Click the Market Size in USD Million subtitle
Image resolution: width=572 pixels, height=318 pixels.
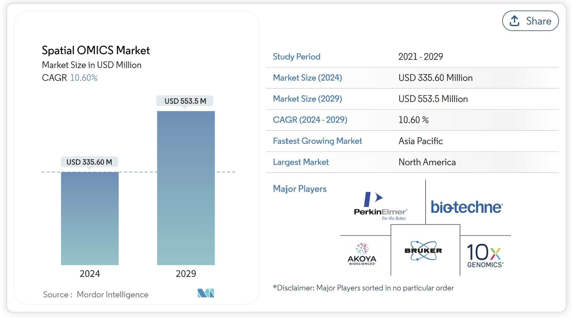[92, 65]
